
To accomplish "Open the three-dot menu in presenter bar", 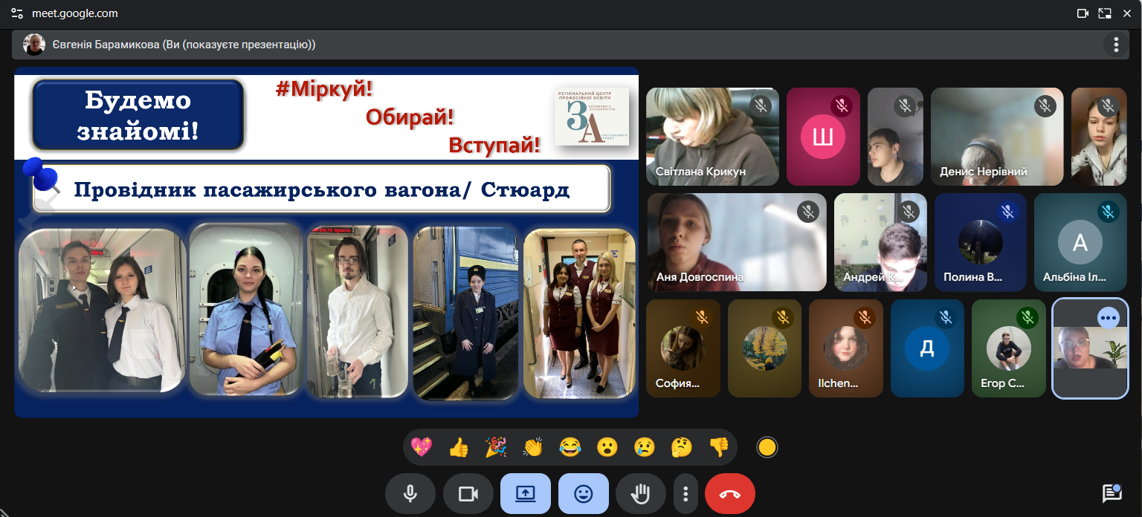I will pyautogui.click(x=1115, y=45).
